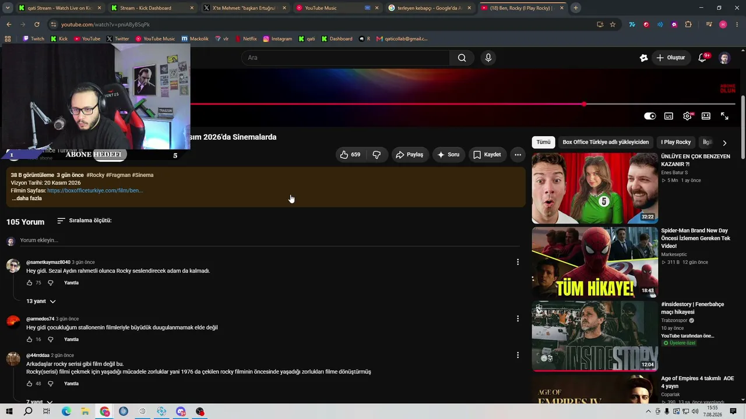Select the 'Tümü' filter chip
Image resolution: width=746 pixels, height=419 pixels.
(543, 142)
